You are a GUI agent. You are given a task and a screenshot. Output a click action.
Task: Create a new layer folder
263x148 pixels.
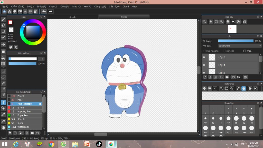pyautogui.click(x=227, y=77)
